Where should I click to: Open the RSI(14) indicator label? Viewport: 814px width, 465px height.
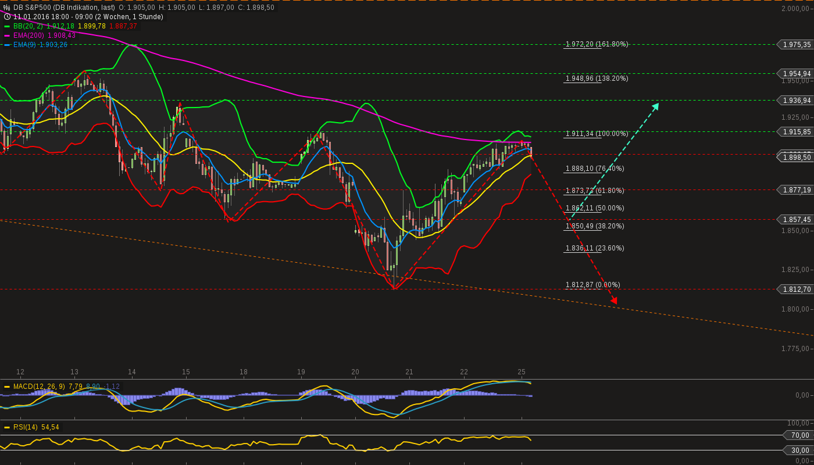point(26,427)
